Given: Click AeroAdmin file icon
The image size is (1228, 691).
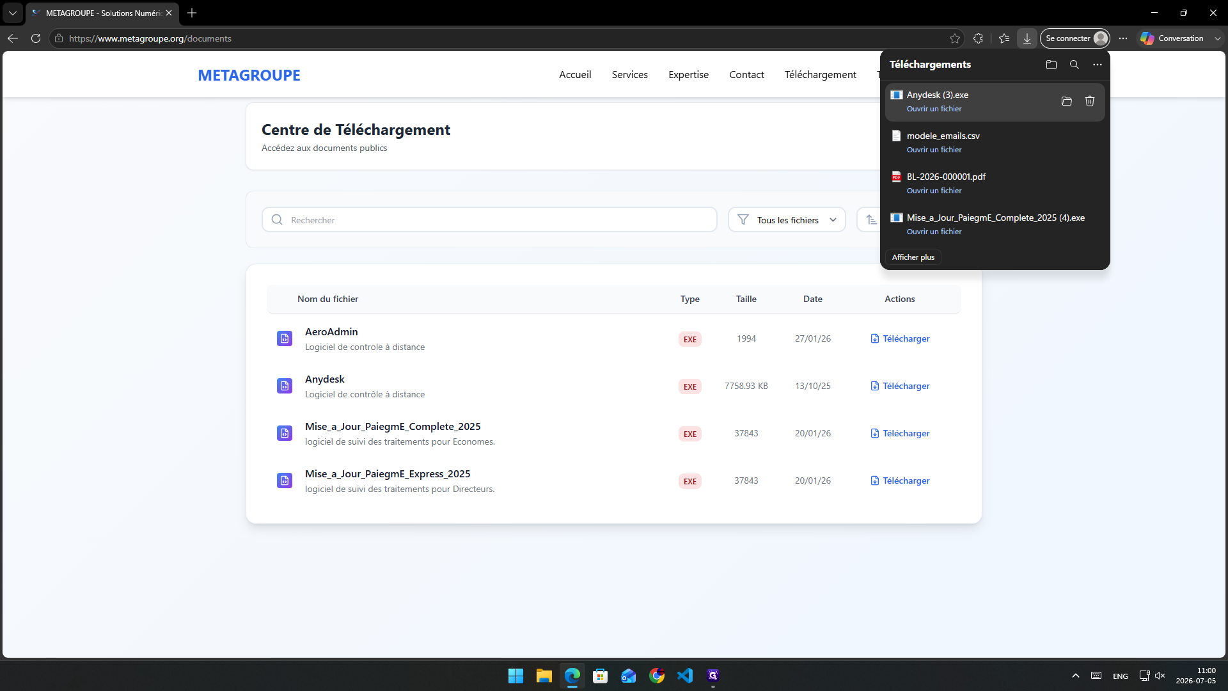Looking at the screenshot, I should coord(285,338).
